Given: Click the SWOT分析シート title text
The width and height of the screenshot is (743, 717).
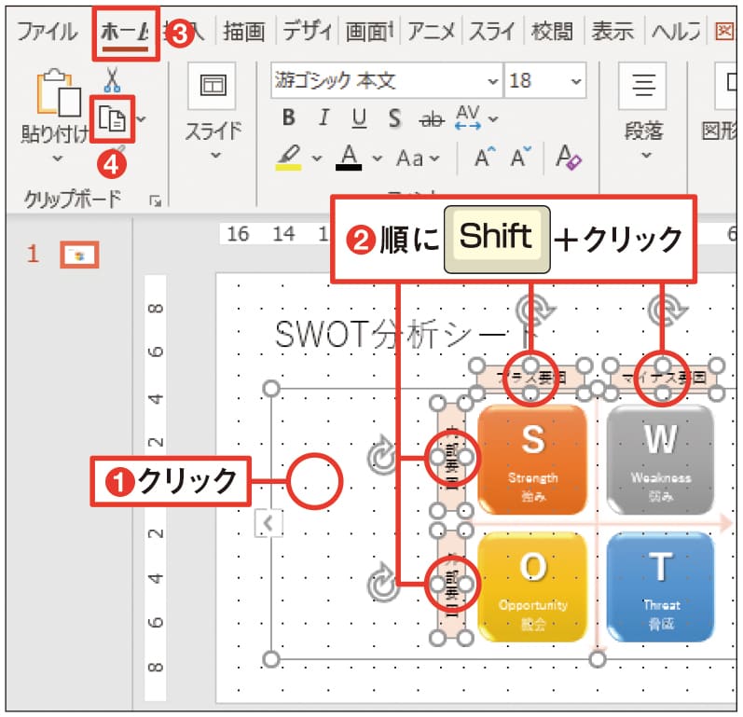Looking at the screenshot, I should [x=406, y=334].
